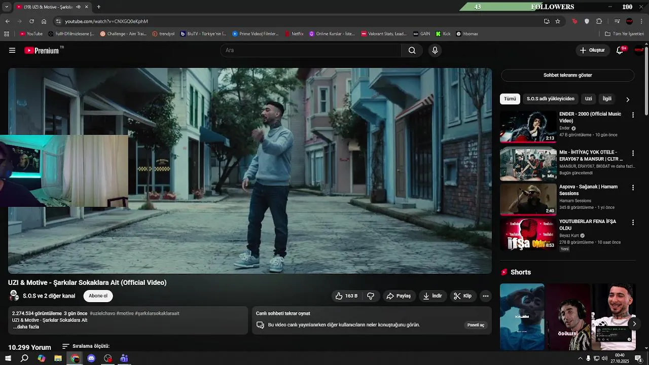Open the Panel aç live chat replay panel
The height and width of the screenshot is (365, 649).
(476, 325)
